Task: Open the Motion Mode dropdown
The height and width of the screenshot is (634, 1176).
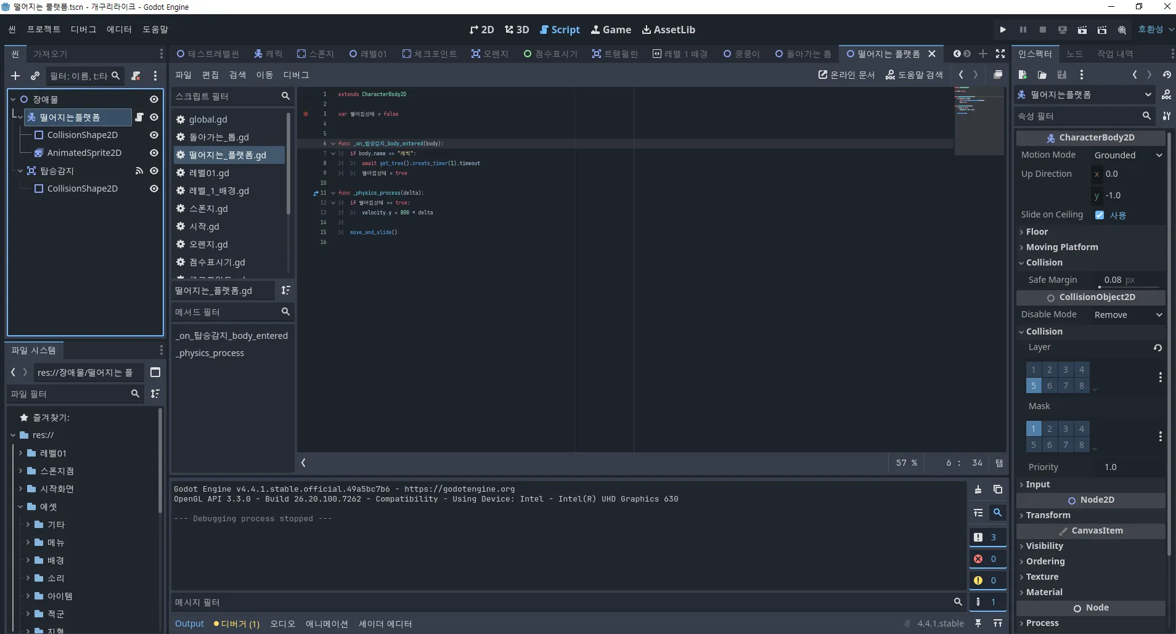Action: click(1128, 155)
